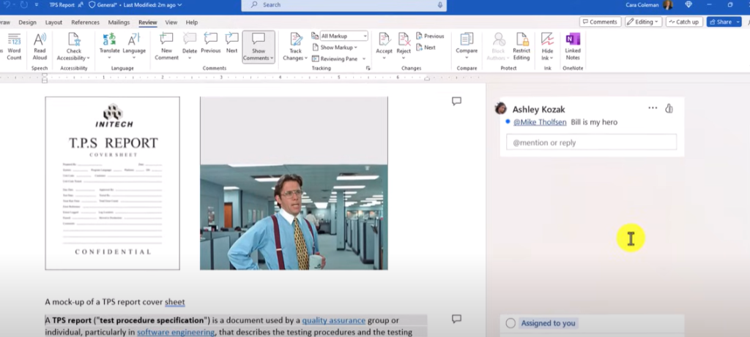The width and height of the screenshot is (750, 337).
Task: Open Linked Notes in OneNote
Action: (x=573, y=47)
